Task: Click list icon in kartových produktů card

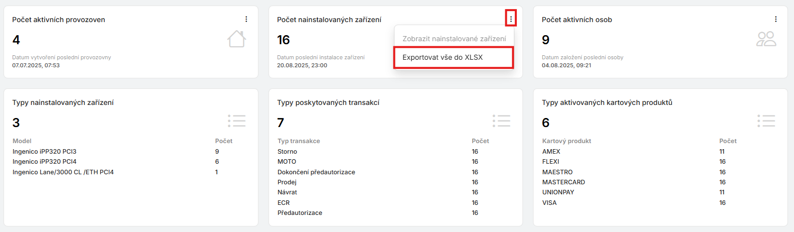Action: (x=766, y=121)
